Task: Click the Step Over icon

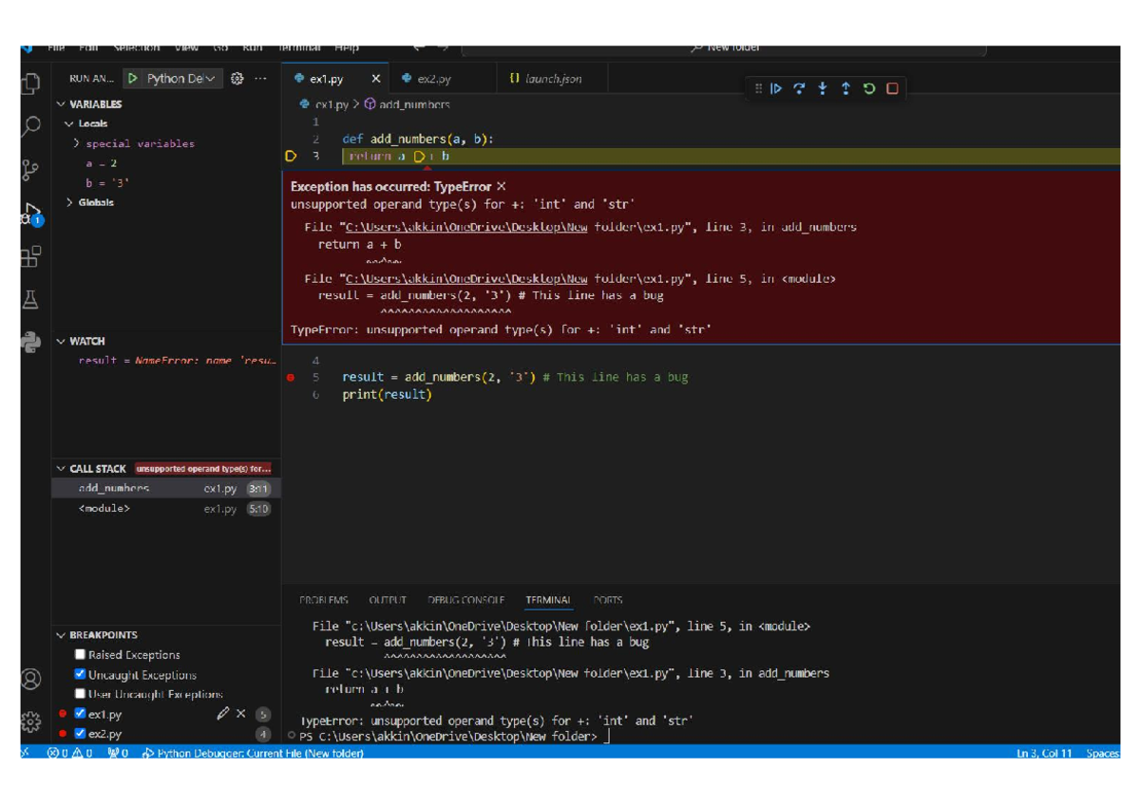Action: 799,88
